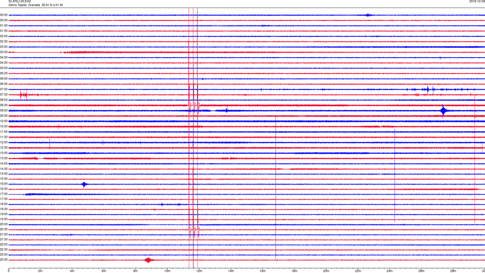Select the 07:30 trace time label
485x273 pixels.
pos(4,95)
